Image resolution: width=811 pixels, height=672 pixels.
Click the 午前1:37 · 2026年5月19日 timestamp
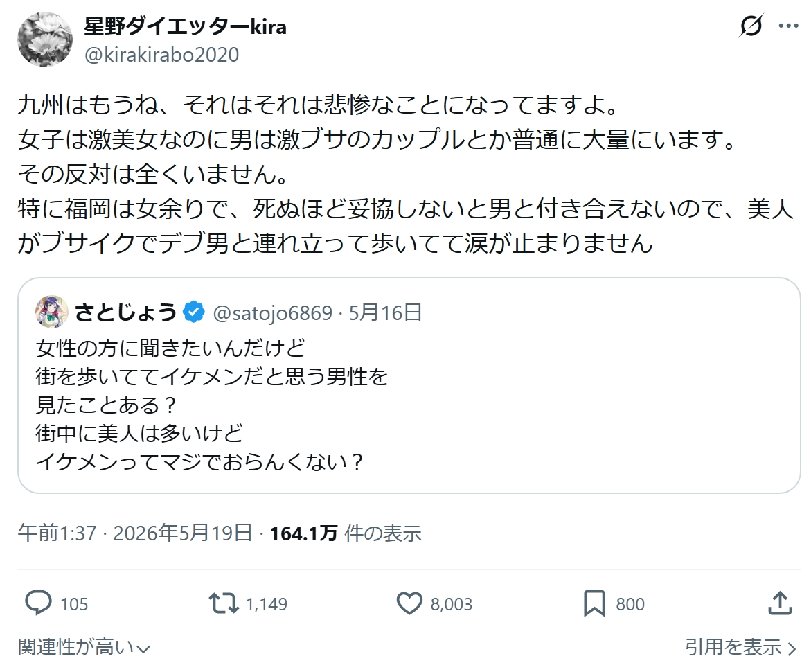tap(135, 533)
